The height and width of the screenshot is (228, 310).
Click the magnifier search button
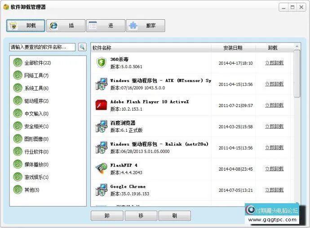[x=82, y=47]
